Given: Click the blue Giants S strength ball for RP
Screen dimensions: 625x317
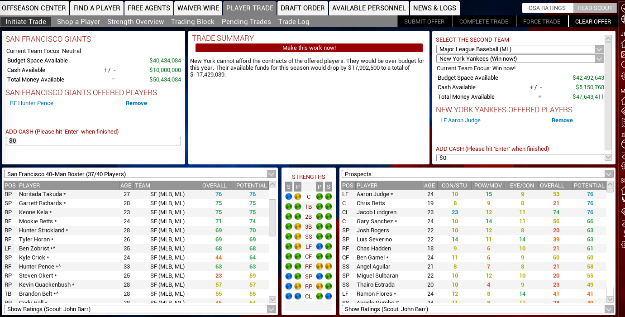Looking at the screenshot, I should tap(289, 286).
